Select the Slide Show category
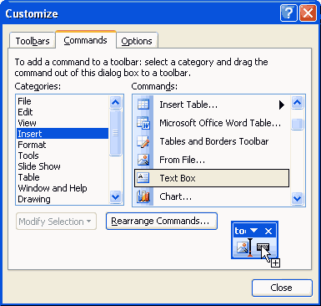The width and height of the screenshot is (321, 306). 63,166
